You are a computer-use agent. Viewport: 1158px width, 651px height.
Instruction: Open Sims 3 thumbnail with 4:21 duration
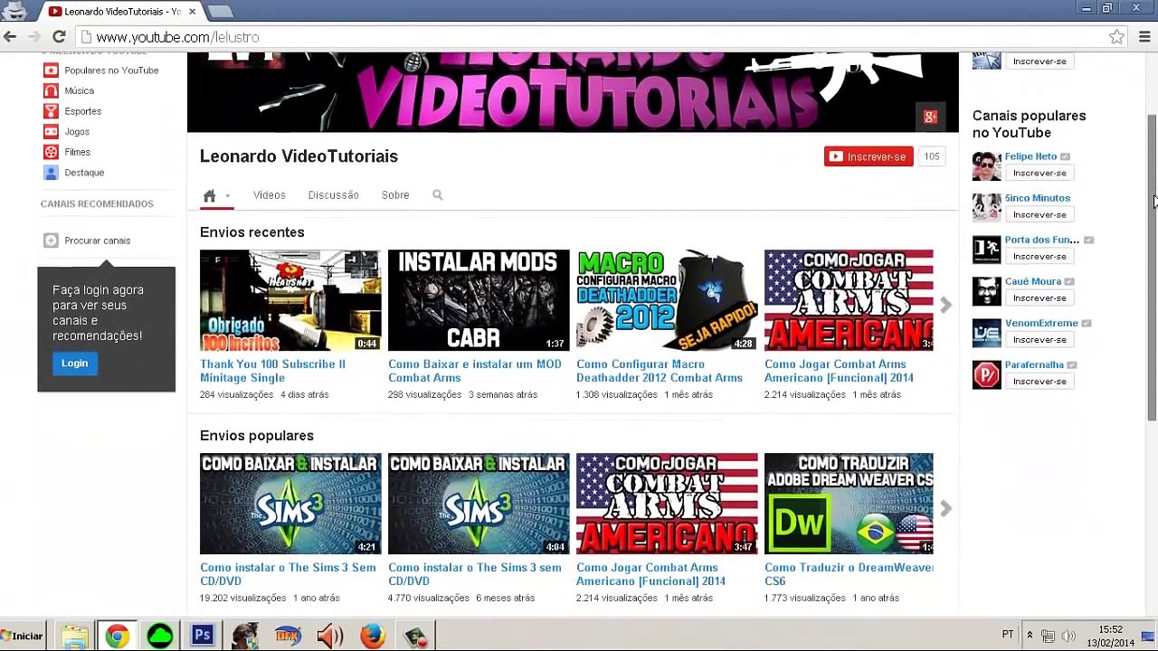[x=290, y=504]
